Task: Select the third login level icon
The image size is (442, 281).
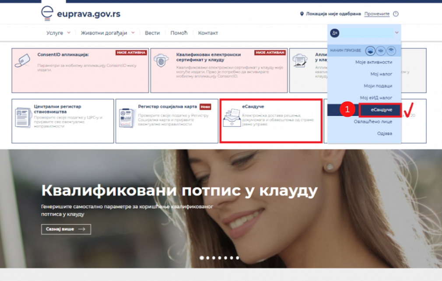Action: coord(391,51)
